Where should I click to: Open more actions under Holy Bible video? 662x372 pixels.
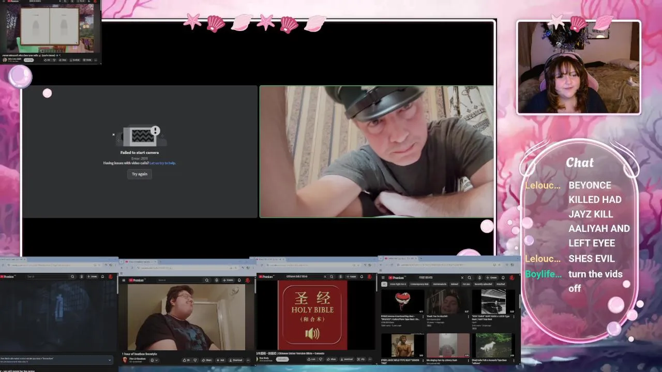[370, 359]
